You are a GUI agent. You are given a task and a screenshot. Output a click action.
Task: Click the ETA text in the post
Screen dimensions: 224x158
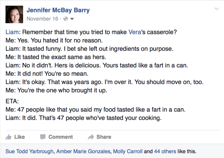12,102
